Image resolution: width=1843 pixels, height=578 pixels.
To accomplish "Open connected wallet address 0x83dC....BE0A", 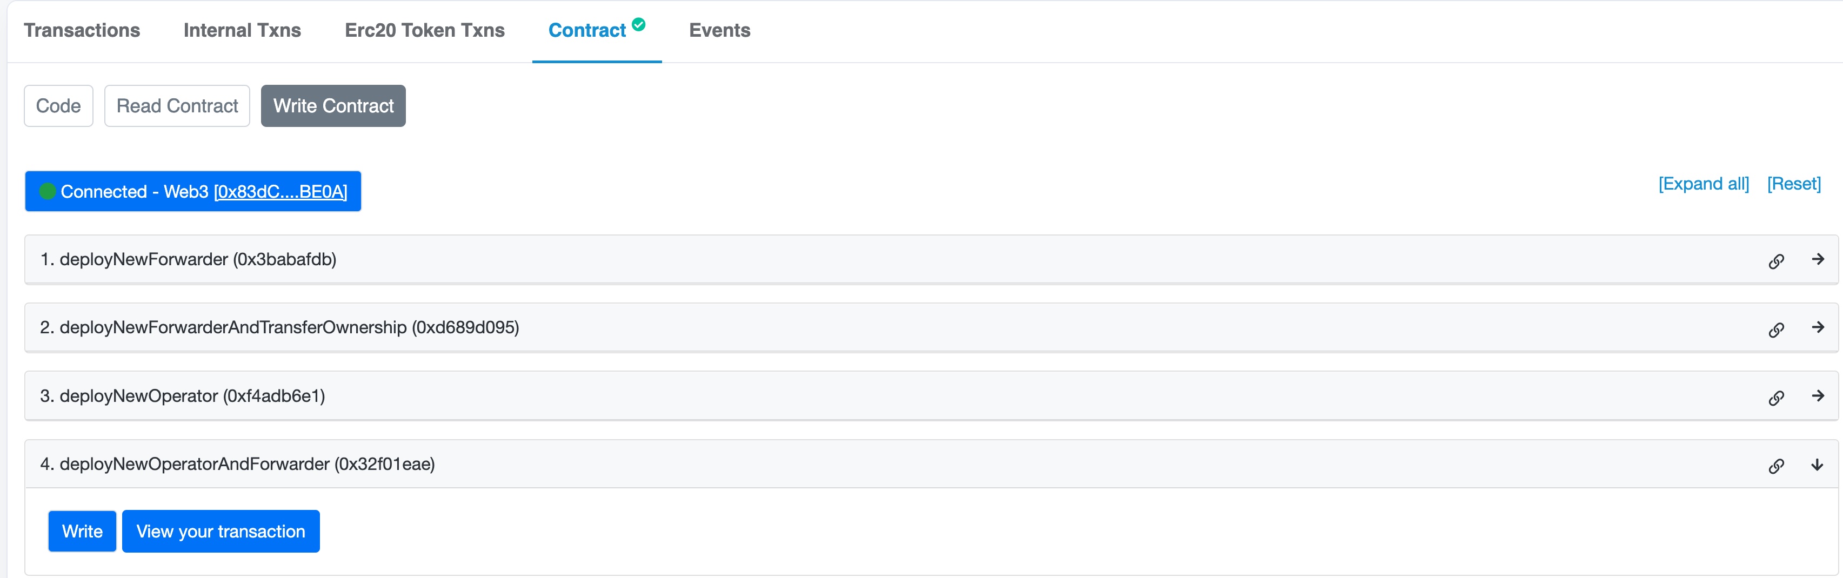I will (281, 192).
